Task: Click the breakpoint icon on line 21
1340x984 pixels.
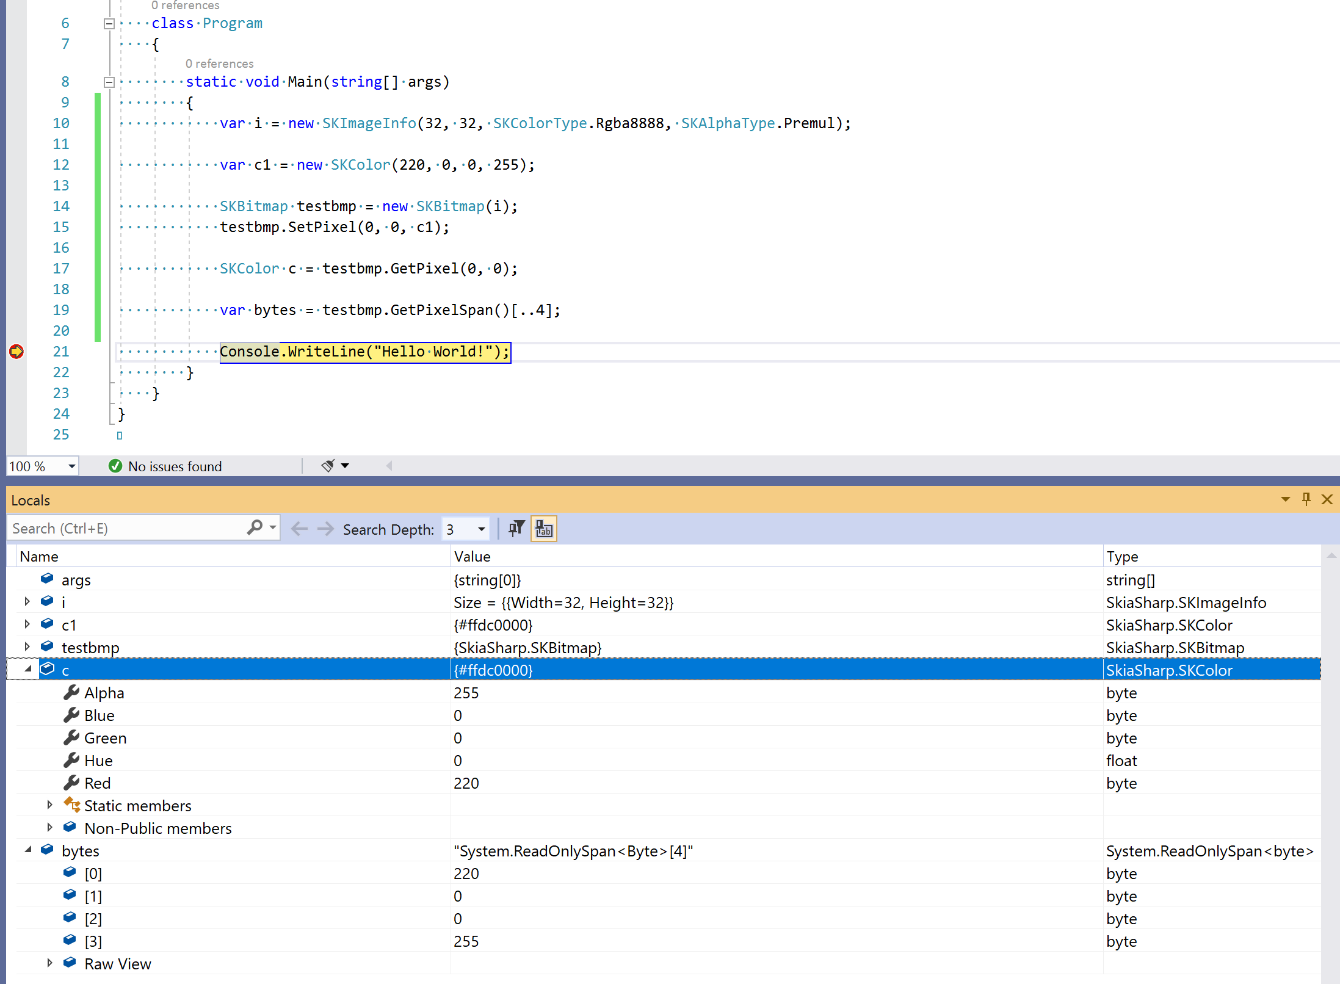Action: (x=16, y=352)
